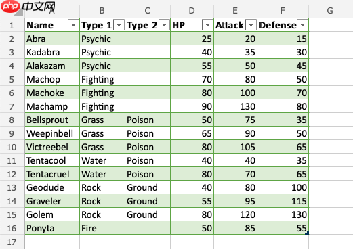353x249 pixels.
Task: Select the Machamp attack value 130
Action: (235, 106)
